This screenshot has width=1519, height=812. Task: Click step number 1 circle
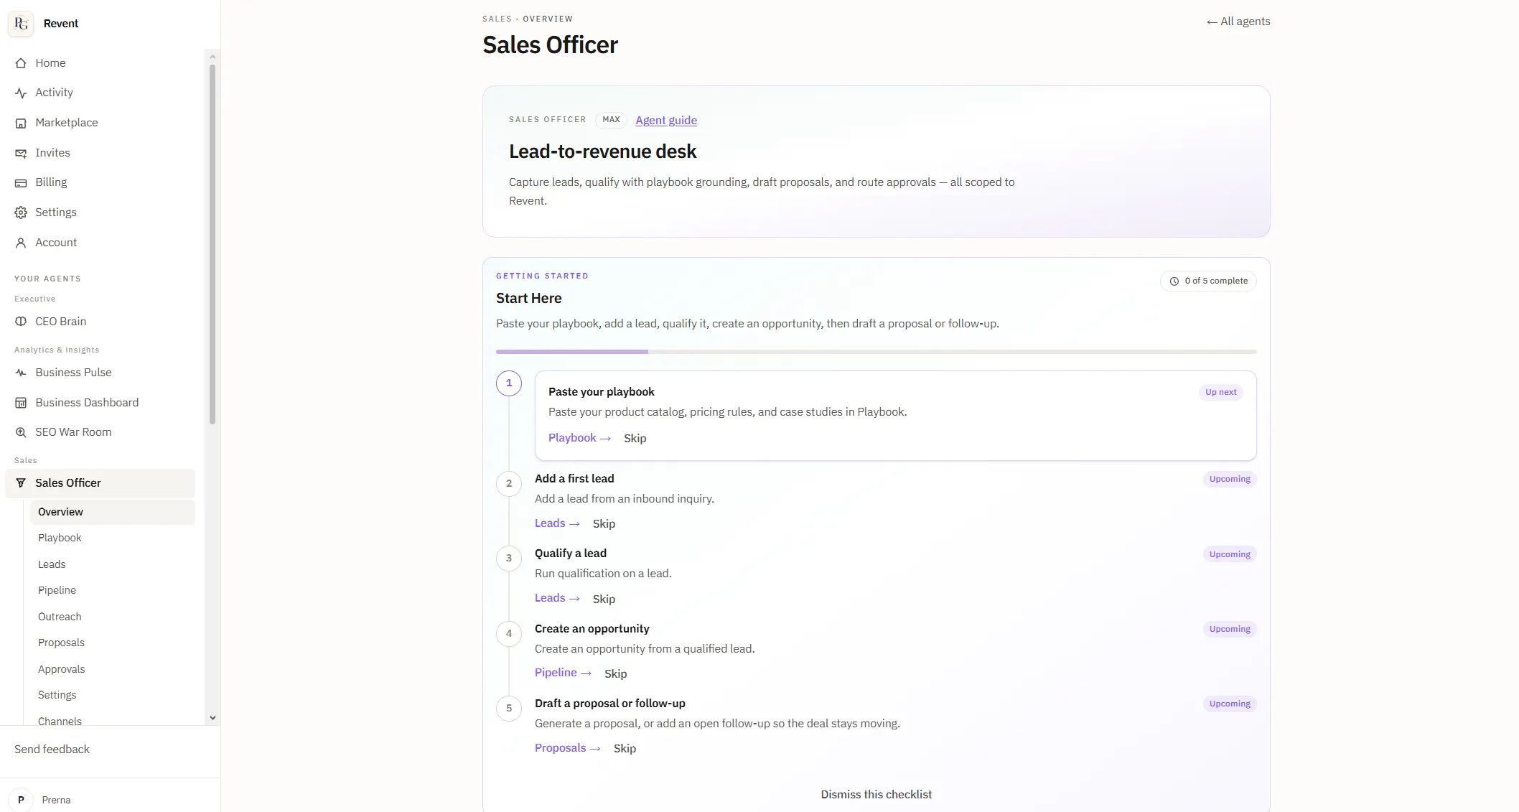509,383
